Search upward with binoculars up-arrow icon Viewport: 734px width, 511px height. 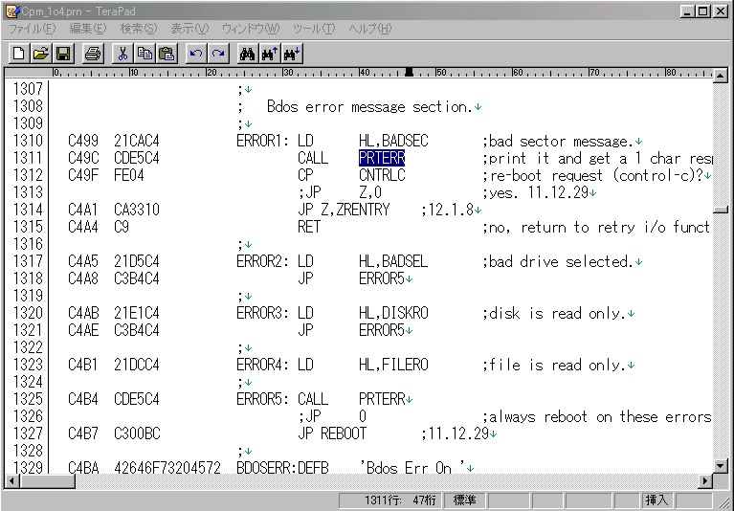tap(270, 54)
